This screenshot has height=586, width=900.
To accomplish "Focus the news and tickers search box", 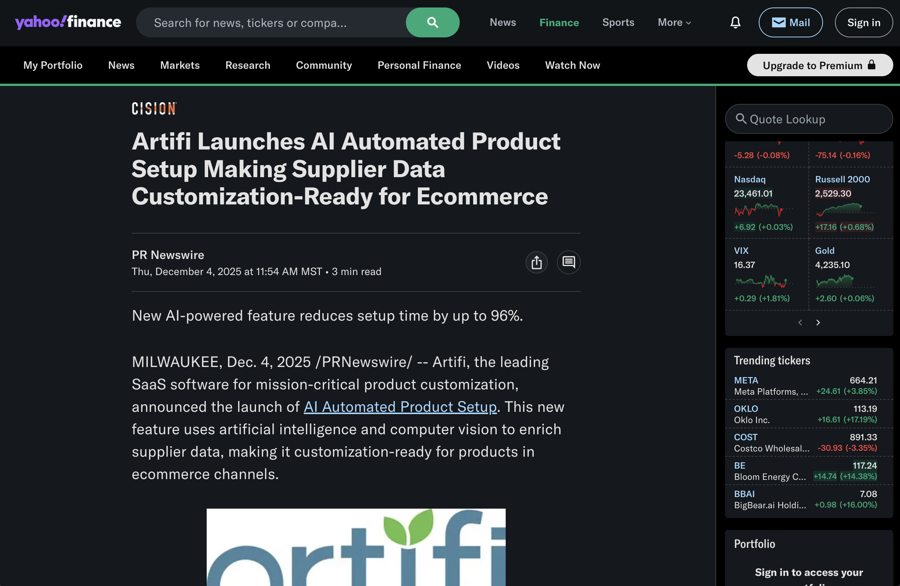I will click(x=270, y=23).
